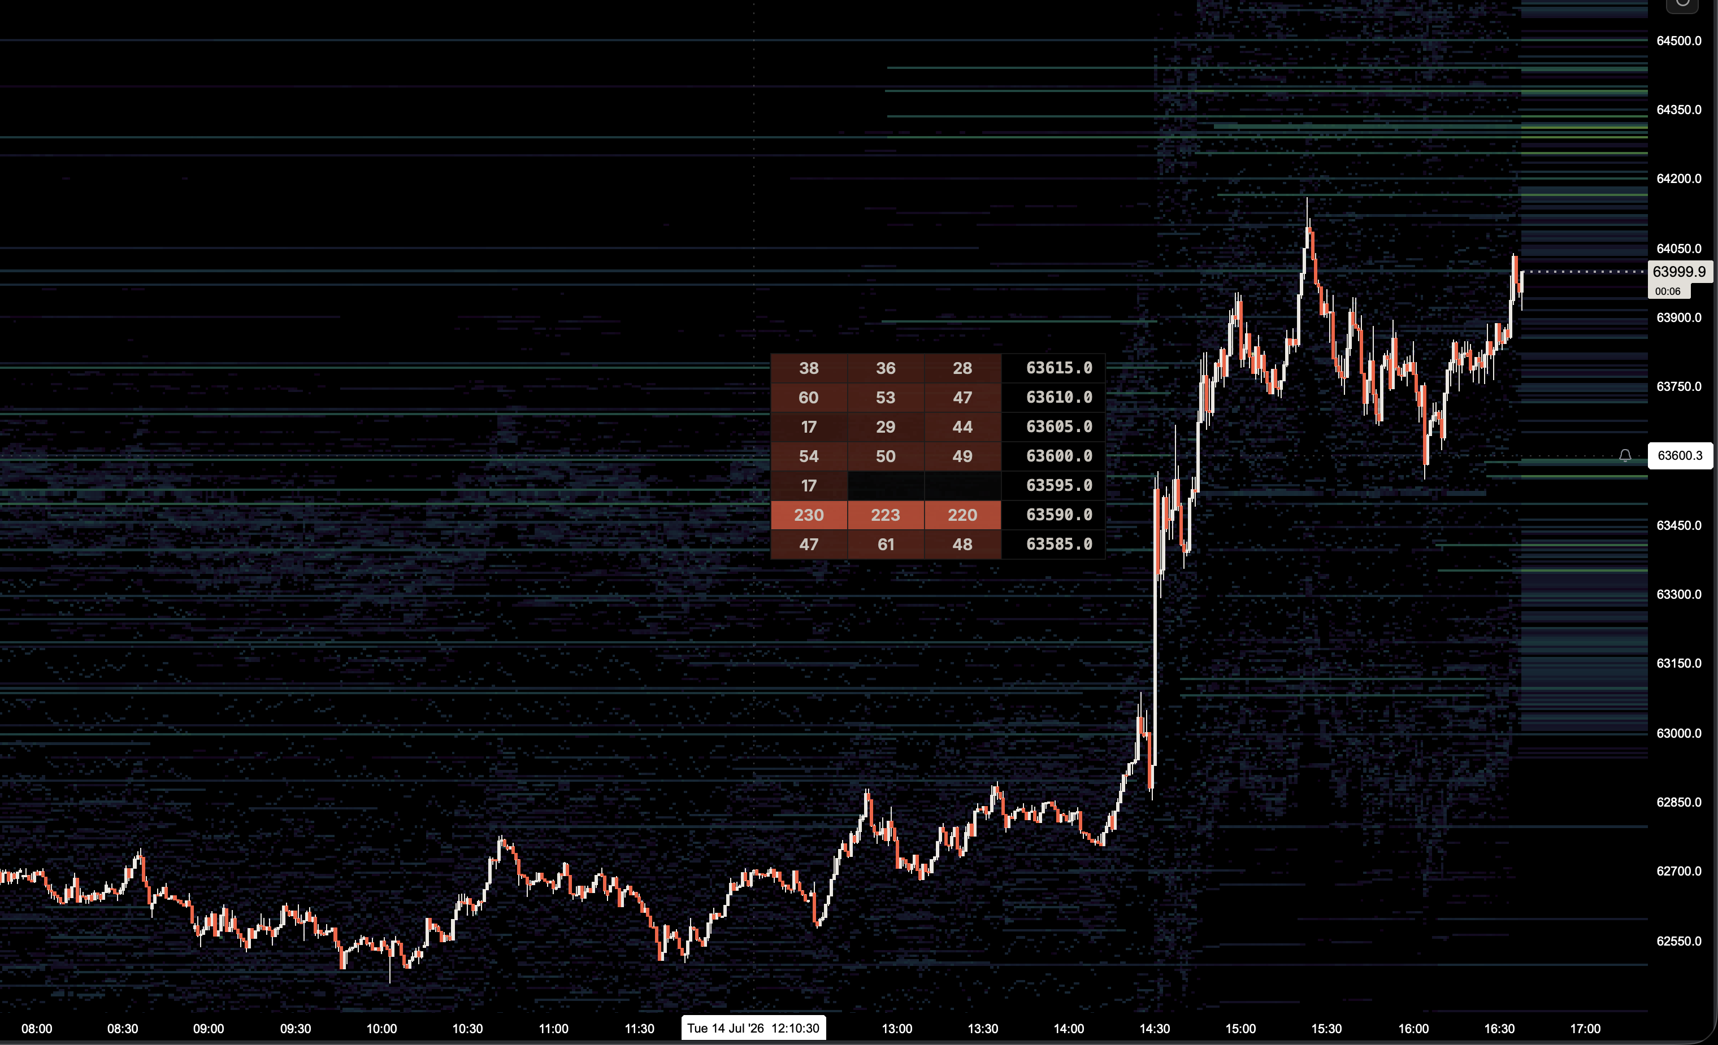Click the 15:30 label on the time axis
This screenshot has width=1718, height=1045.
tap(1326, 1029)
